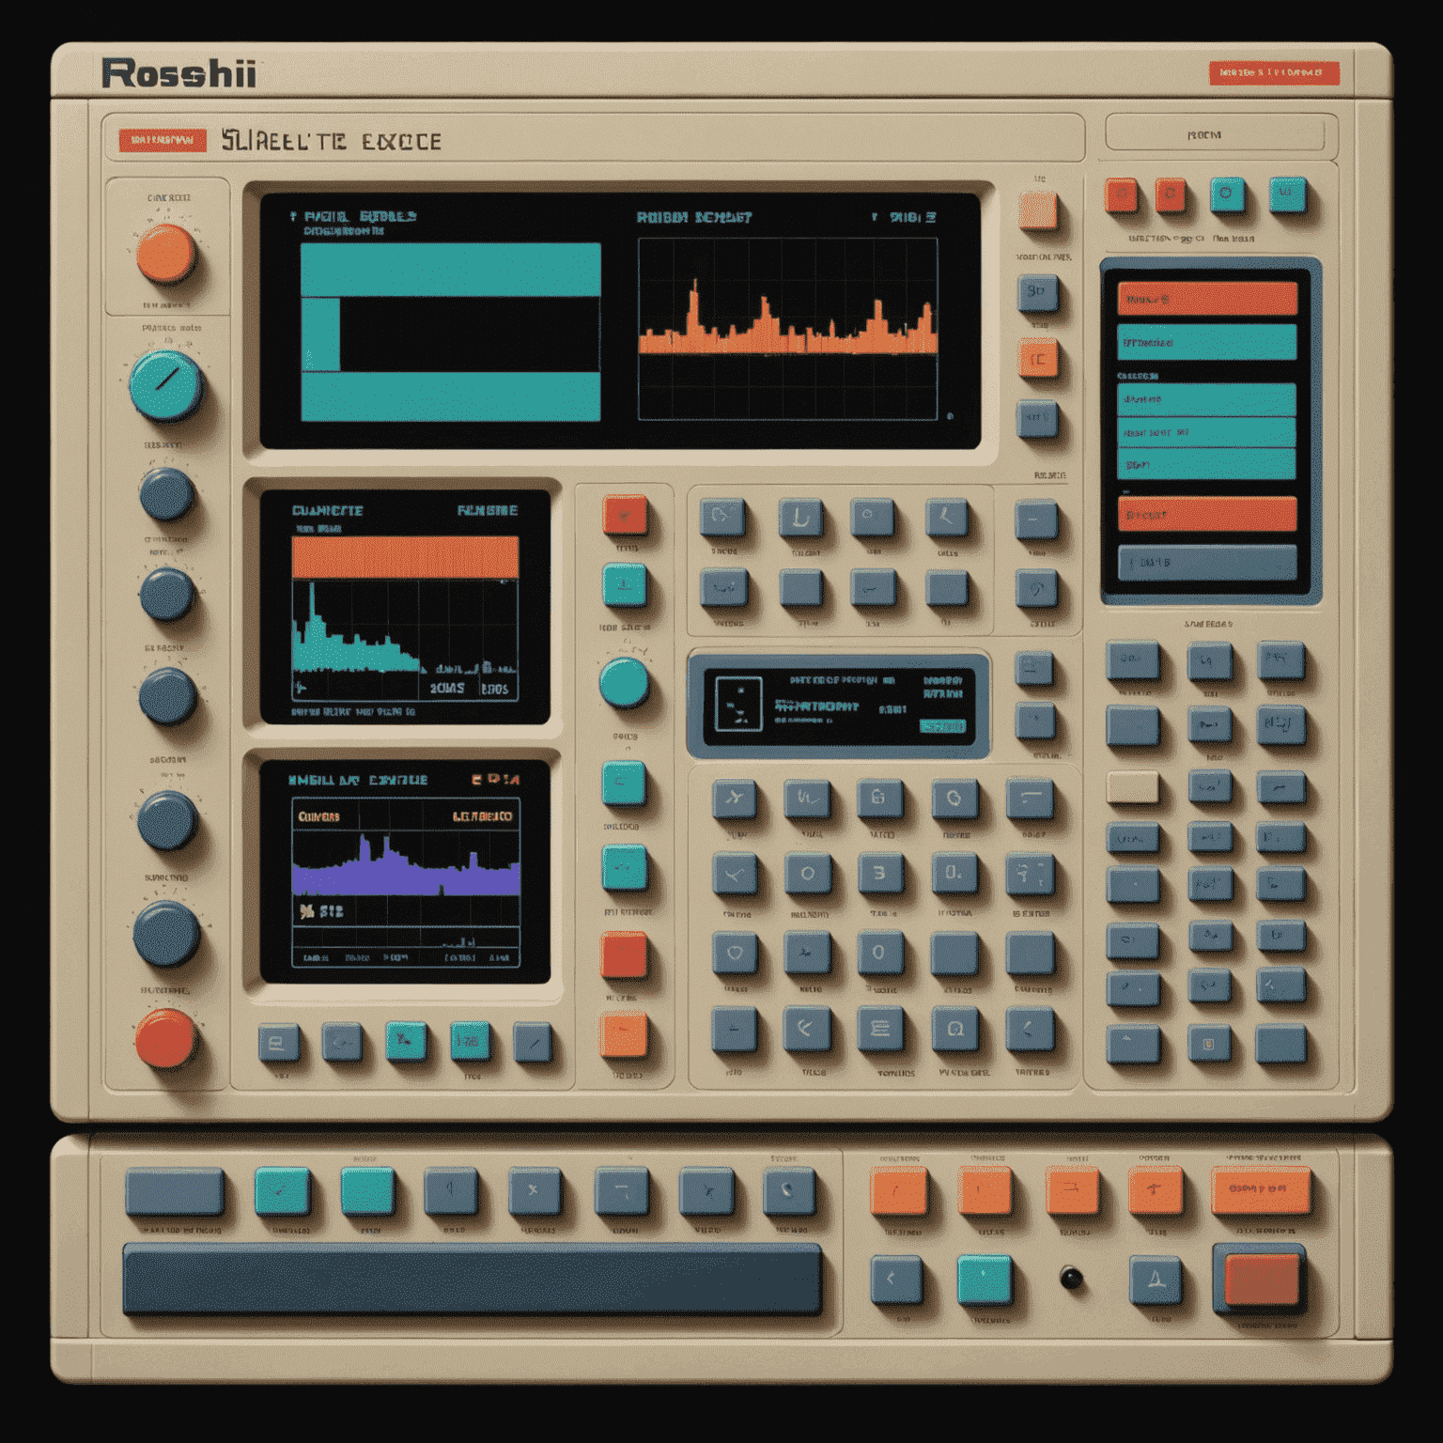Screen dimensions: 1443x1443
Task: Select the keypad key labeled 6
Action: (x=879, y=799)
